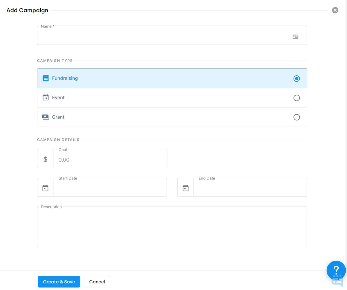Click the contact card icon in Name field

pos(295,37)
